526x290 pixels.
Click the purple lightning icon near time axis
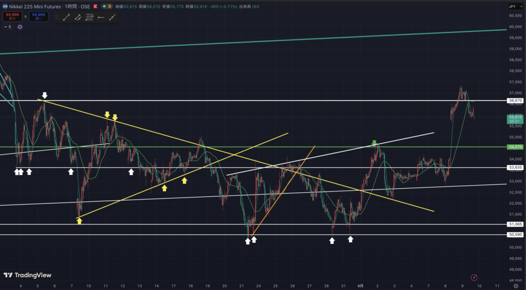(x=474, y=277)
